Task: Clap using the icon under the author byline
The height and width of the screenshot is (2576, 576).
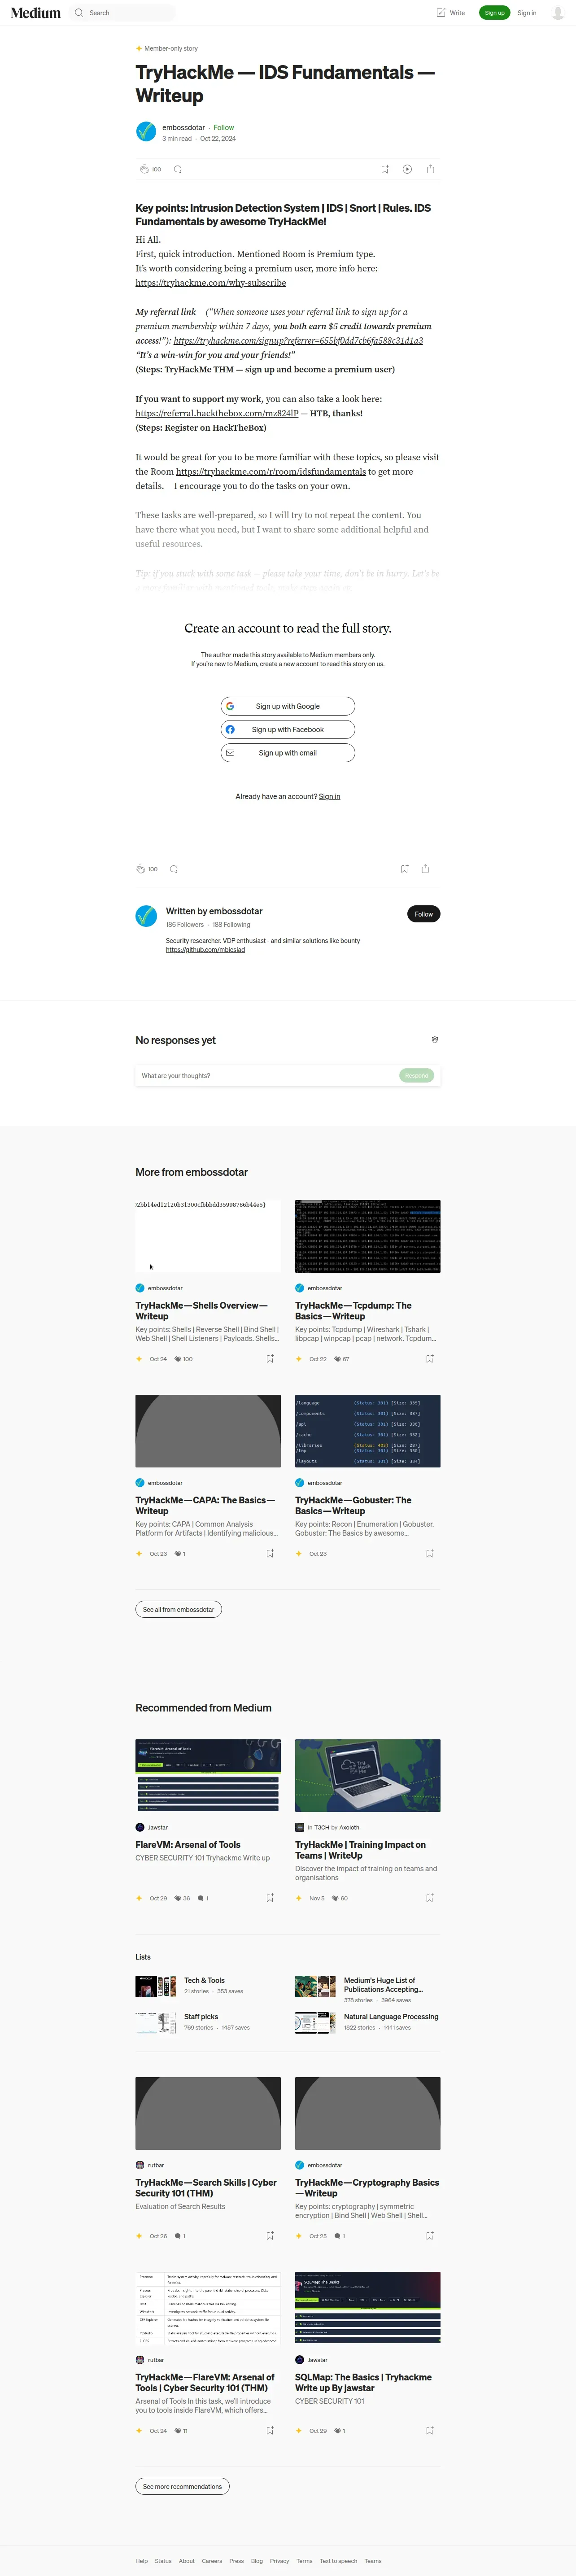Action: pyautogui.click(x=144, y=169)
